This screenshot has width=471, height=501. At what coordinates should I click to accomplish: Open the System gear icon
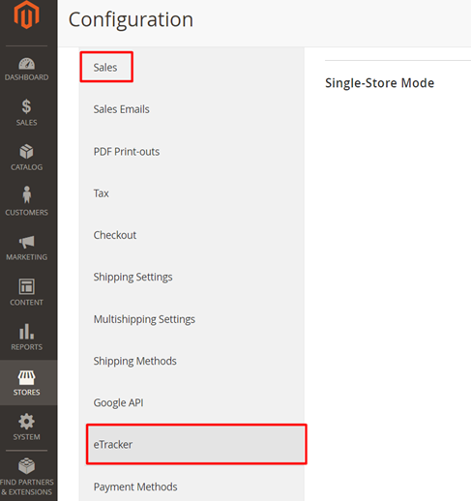(26, 422)
